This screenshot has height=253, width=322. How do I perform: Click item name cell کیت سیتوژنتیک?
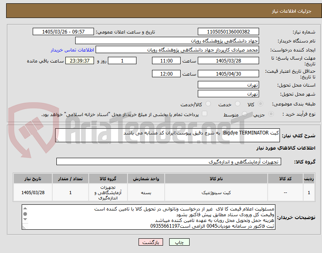point(216,193)
